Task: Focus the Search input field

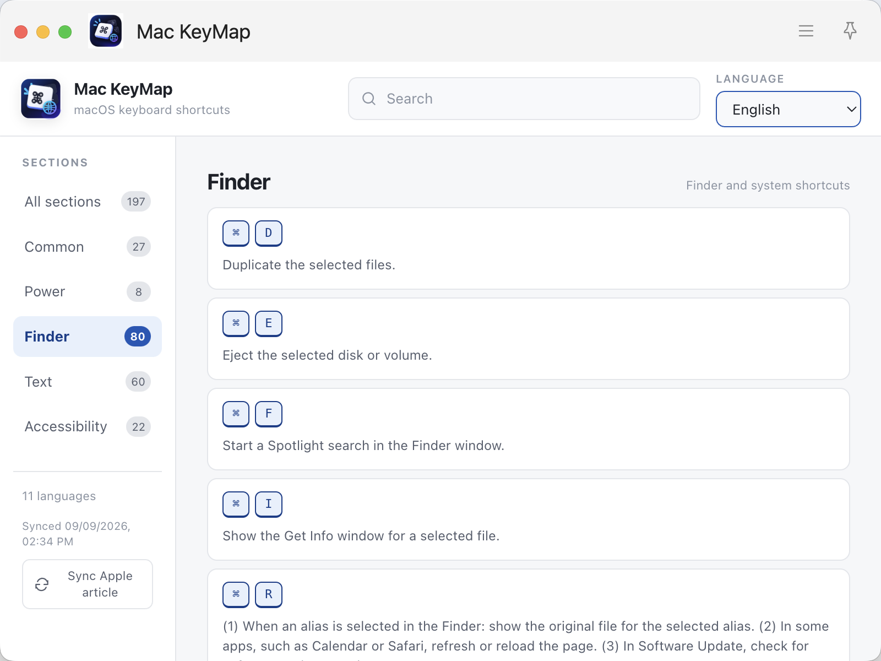Action: click(524, 99)
